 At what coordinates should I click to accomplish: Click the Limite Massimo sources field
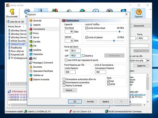70,72
